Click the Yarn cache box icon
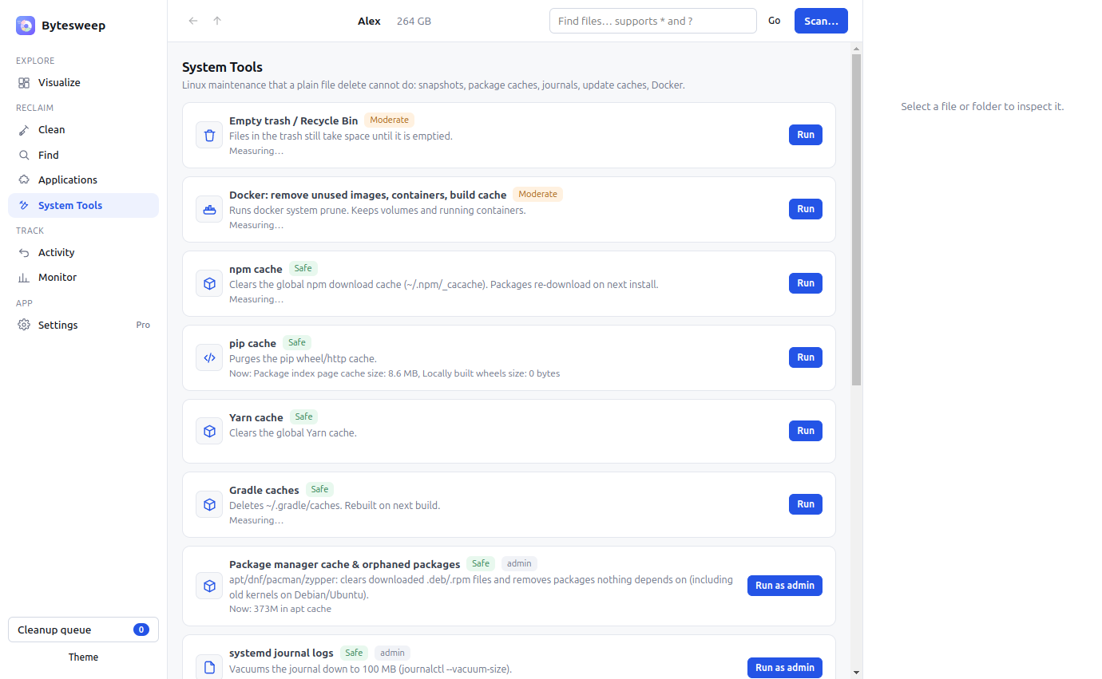Viewport: 1102px width, 679px height. click(209, 431)
